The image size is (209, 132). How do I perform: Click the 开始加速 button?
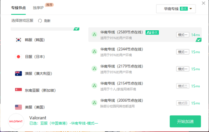pyautogui.click(x=185, y=121)
